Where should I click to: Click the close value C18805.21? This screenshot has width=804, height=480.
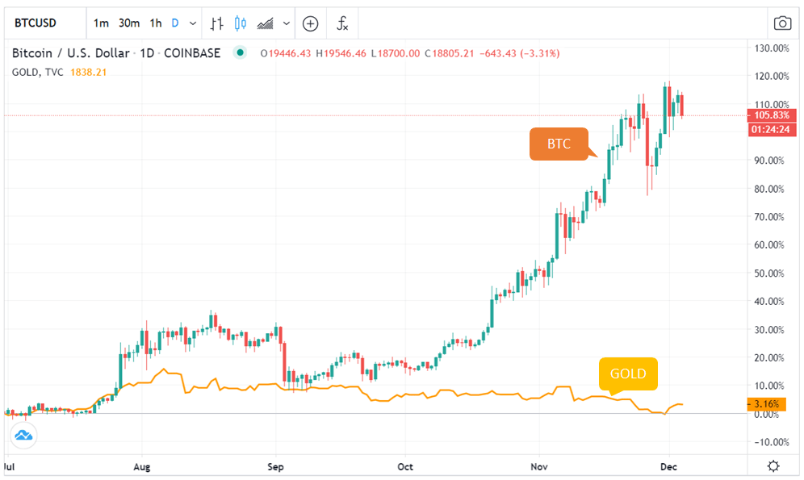[449, 53]
